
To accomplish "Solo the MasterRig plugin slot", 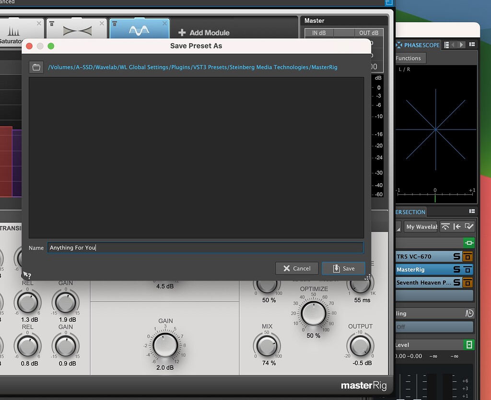I will (x=457, y=270).
